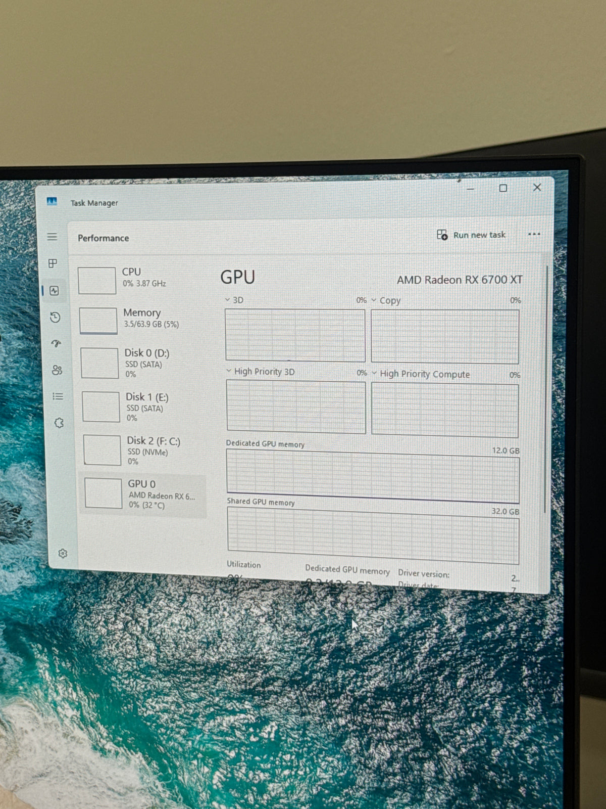The image size is (606, 809).
Task: Open the Services puzzle icon
Action: point(59,423)
